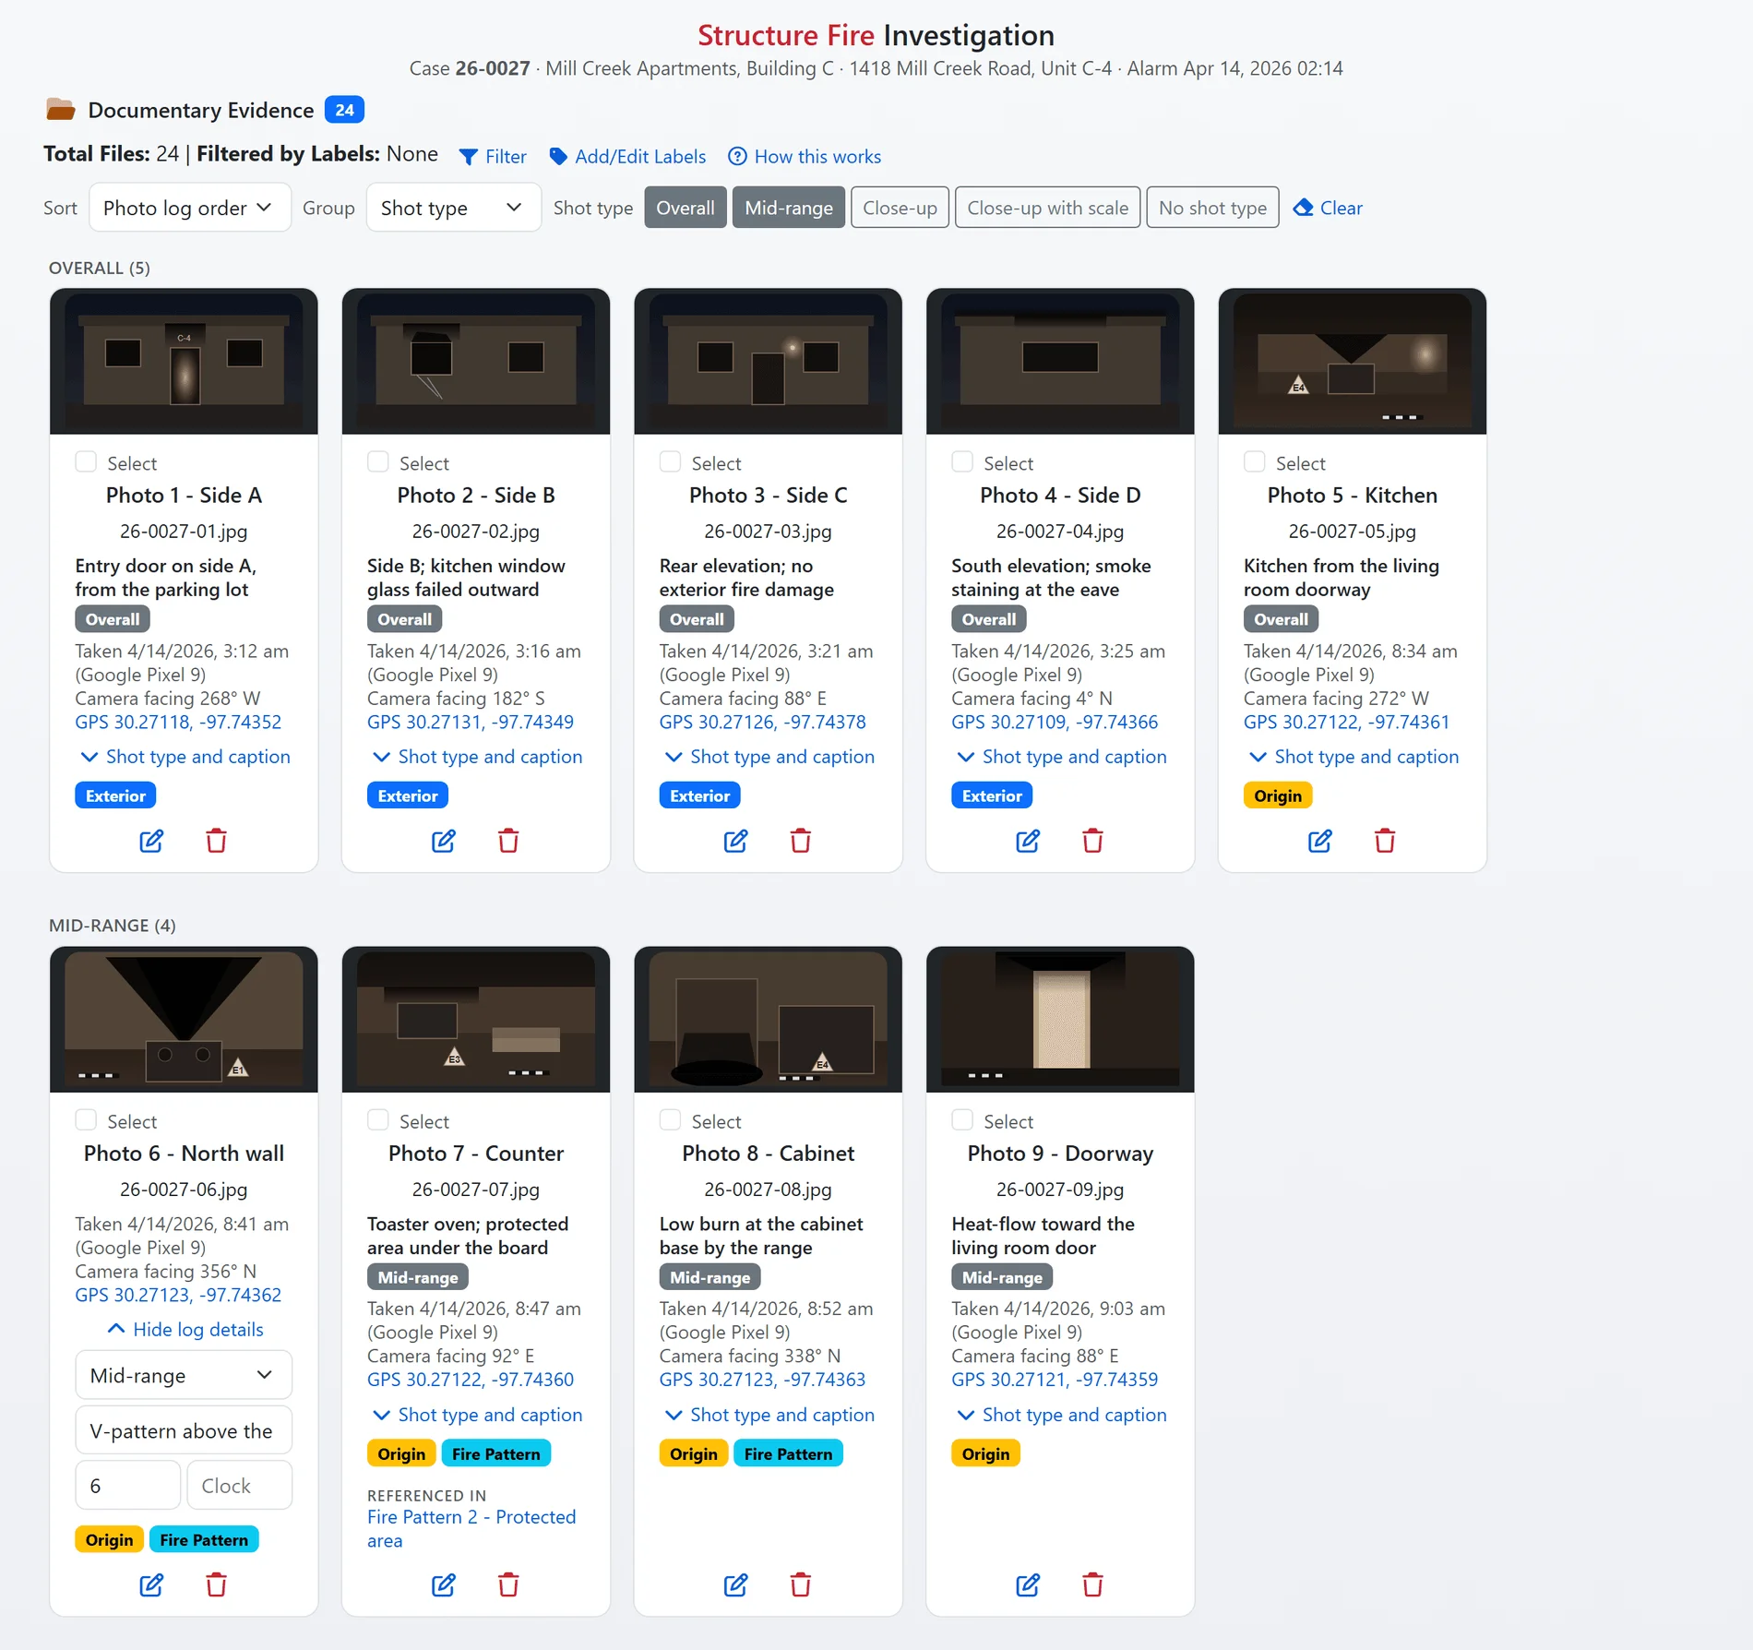Click the Clock input field in Photo 6
Screen dimensions: 1753x1650
pyautogui.click(x=240, y=1486)
